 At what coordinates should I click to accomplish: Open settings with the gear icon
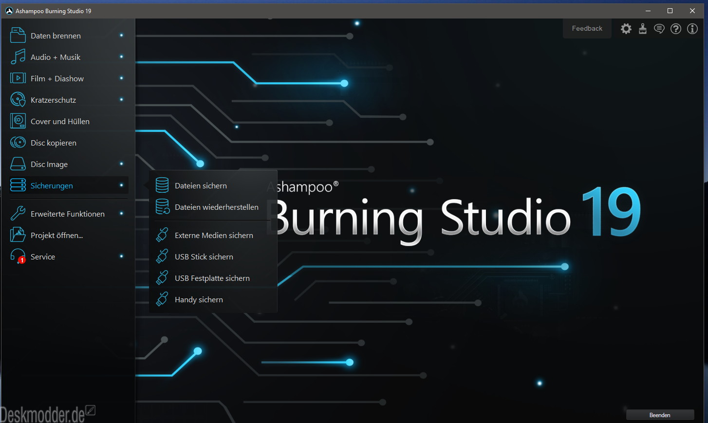click(x=626, y=29)
